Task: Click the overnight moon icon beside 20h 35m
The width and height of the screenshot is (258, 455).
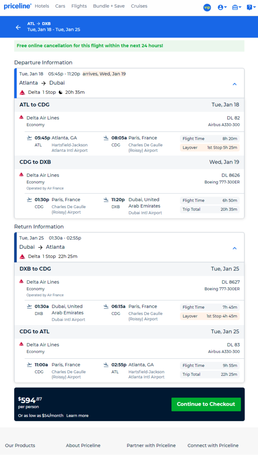Action: pos(60,92)
